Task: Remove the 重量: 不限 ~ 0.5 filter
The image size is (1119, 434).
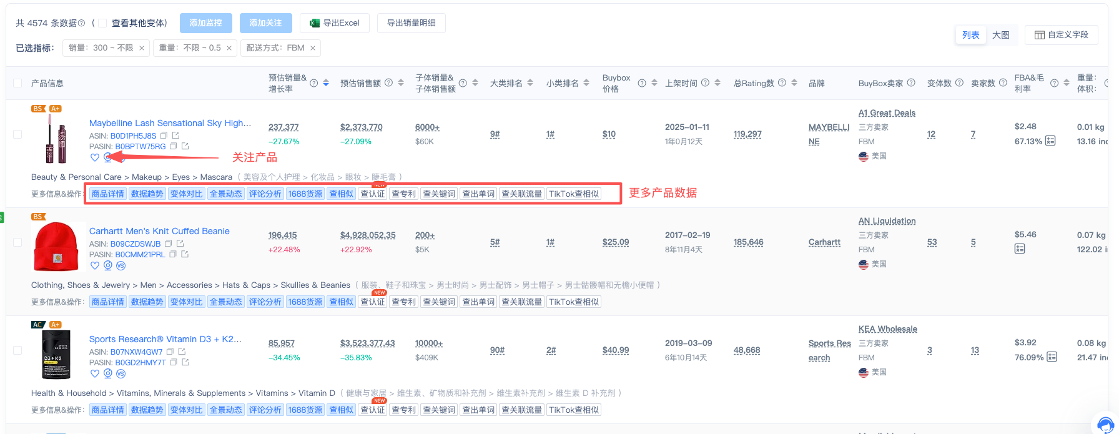Action: tap(229, 48)
